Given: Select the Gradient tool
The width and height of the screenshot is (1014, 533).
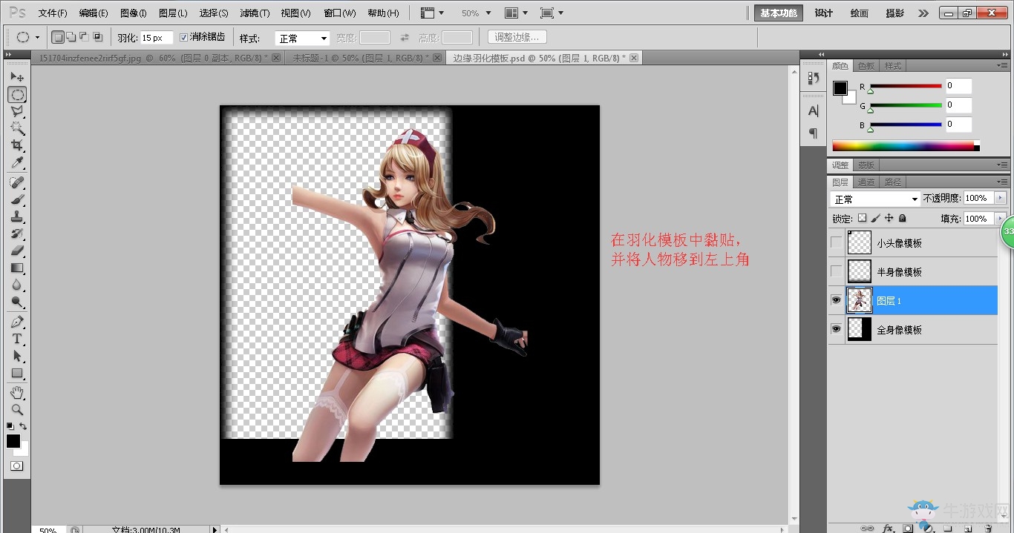Looking at the screenshot, I should [x=17, y=268].
